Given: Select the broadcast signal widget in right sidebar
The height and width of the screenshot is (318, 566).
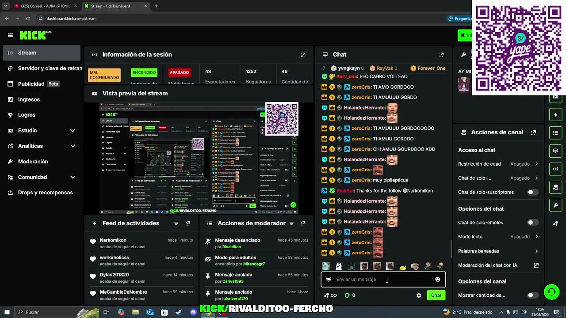Looking at the screenshot, I should (x=556, y=169).
